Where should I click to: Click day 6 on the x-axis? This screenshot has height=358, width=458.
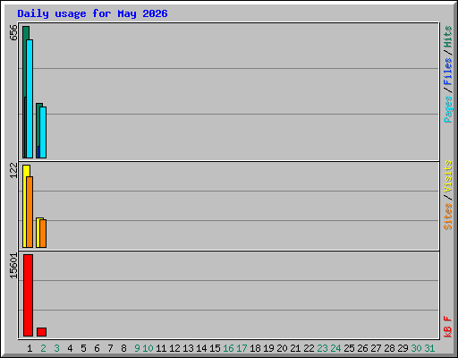[97, 348]
